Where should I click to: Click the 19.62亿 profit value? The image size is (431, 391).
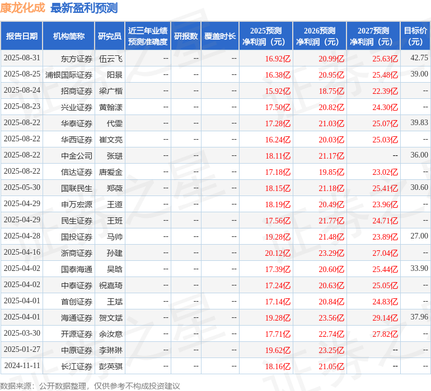click(278, 350)
